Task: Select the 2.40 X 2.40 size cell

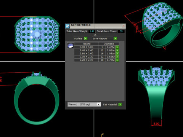Action: click(x=87, y=50)
